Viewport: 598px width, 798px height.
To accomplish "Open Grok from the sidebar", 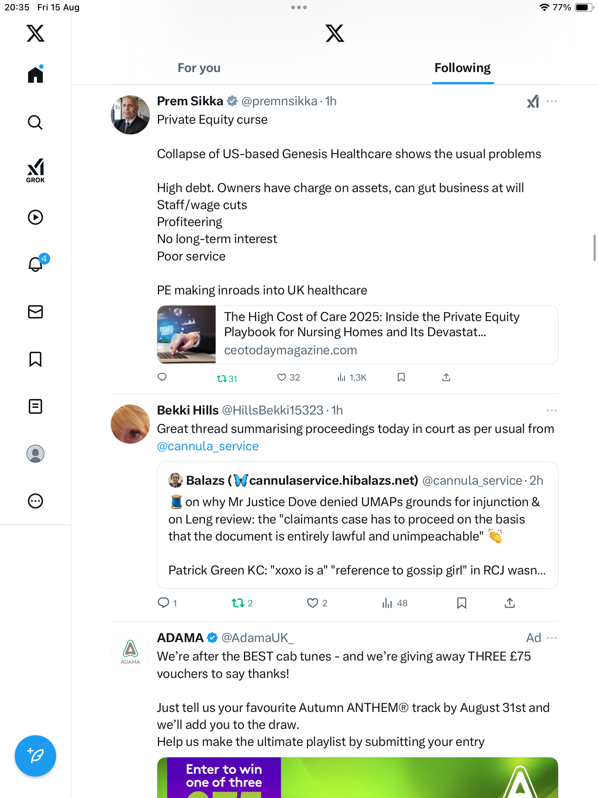I will (x=35, y=170).
